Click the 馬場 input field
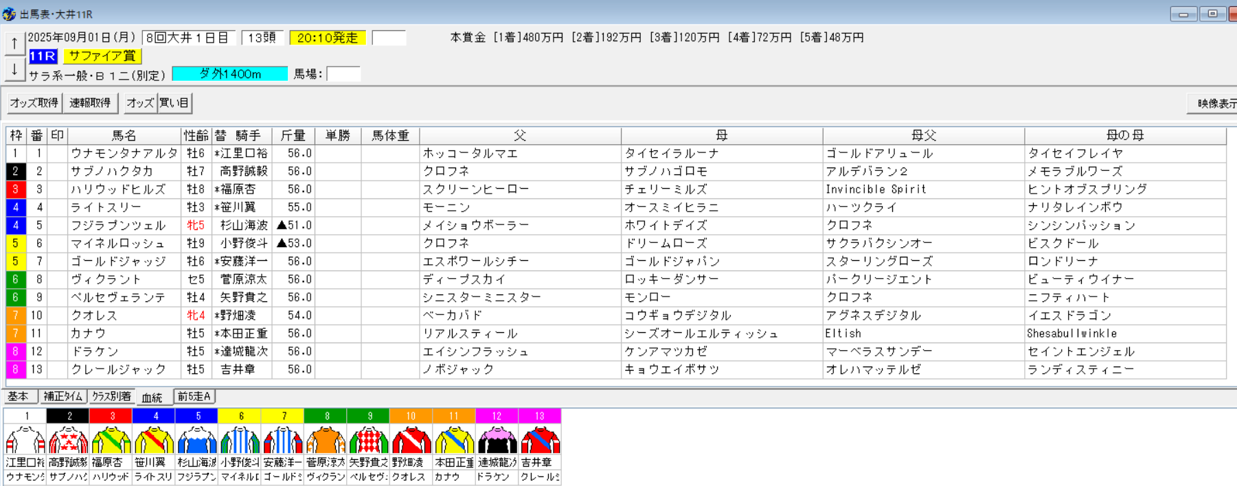The image size is (1237, 486). point(343,74)
